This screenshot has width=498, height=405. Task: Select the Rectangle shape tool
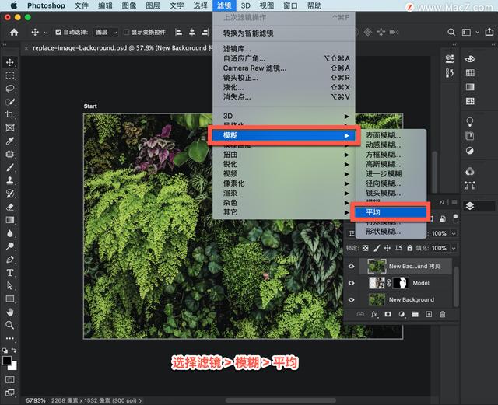point(10,299)
